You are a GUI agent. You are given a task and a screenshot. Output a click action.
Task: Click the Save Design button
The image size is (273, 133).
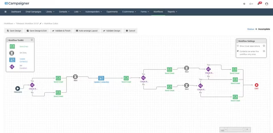[14, 31]
